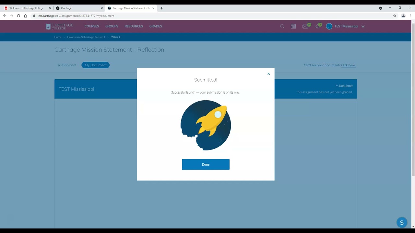Close the Carthage Mission Statement tab

[153, 8]
